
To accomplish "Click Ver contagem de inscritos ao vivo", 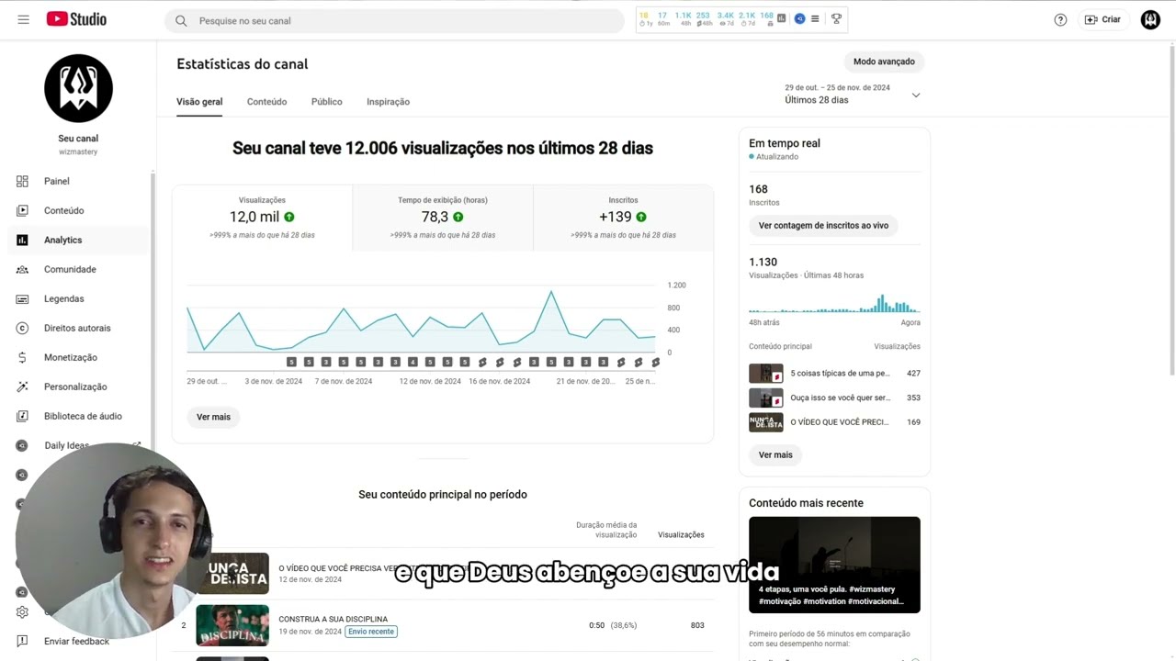I will [823, 225].
